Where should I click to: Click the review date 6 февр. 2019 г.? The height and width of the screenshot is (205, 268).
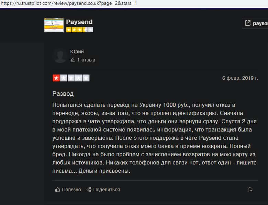coord(240,78)
